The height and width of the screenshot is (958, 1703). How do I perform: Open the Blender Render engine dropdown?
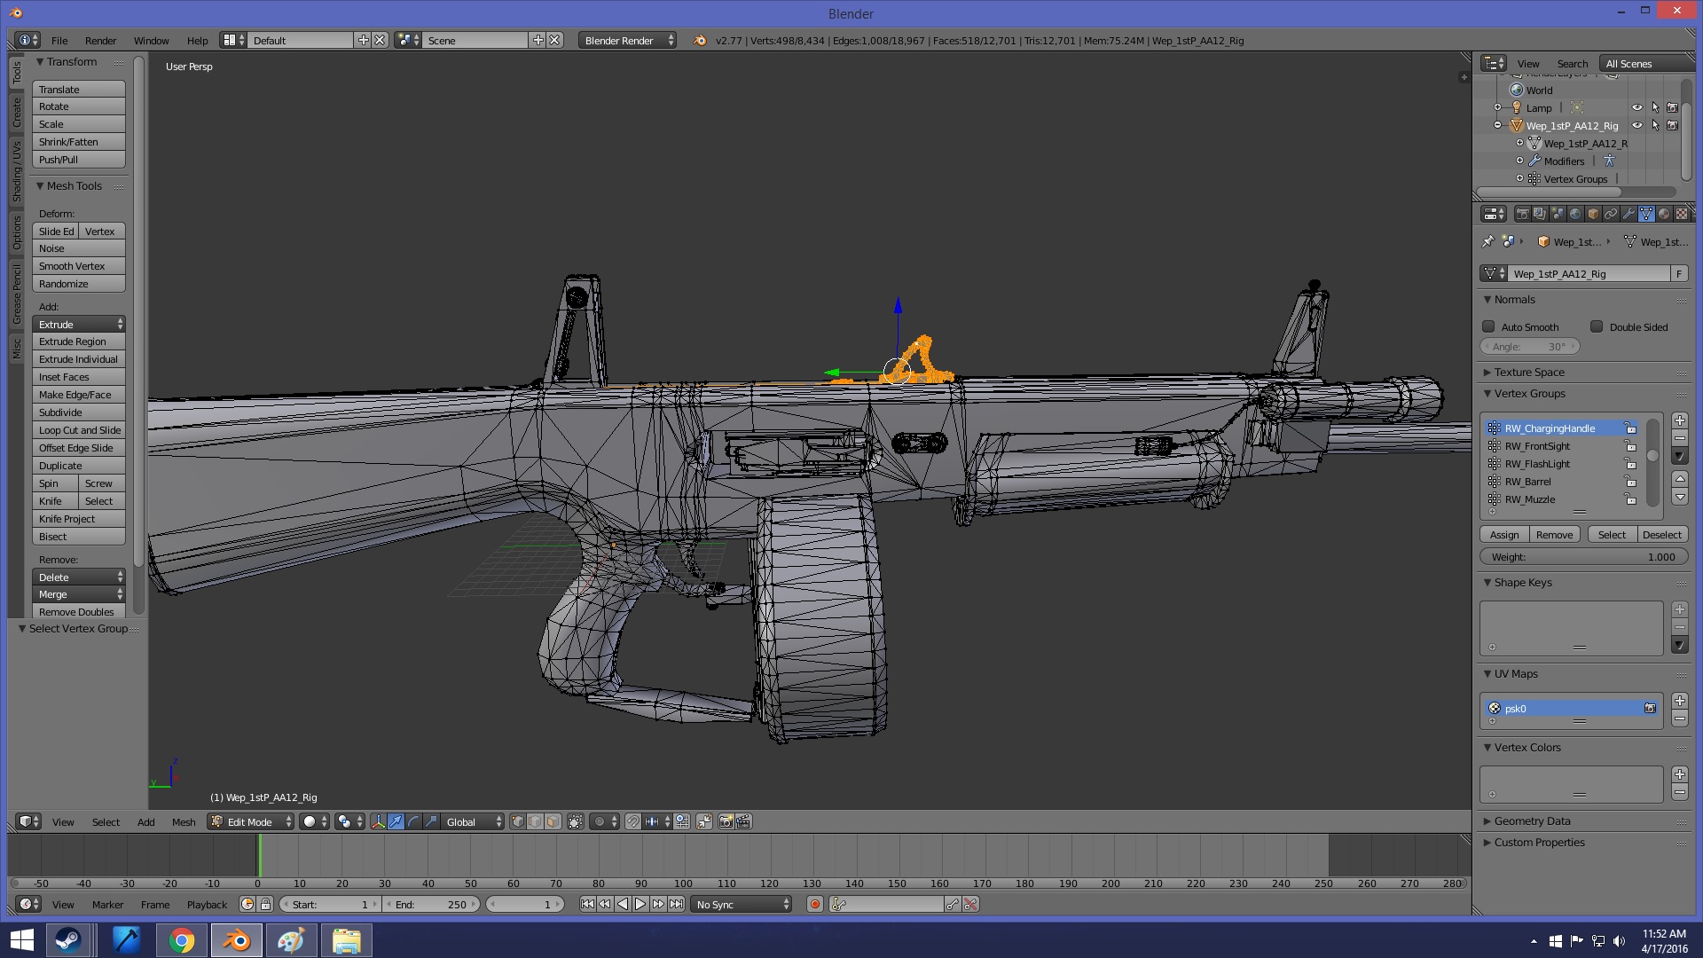coord(628,41)
